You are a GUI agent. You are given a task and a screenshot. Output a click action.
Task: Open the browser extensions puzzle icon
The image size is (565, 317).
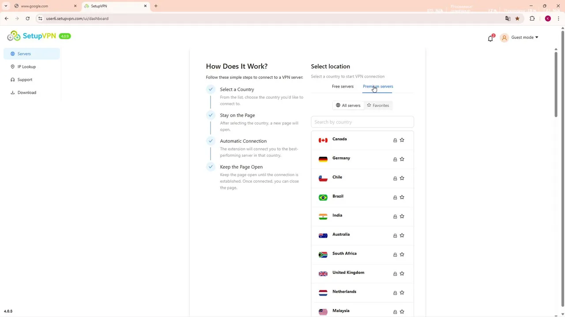532,18
